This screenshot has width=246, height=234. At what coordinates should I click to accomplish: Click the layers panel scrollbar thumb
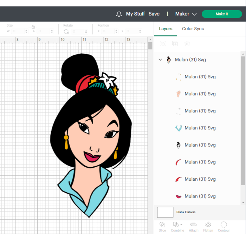pyautogui.click(x=243, y=121)
